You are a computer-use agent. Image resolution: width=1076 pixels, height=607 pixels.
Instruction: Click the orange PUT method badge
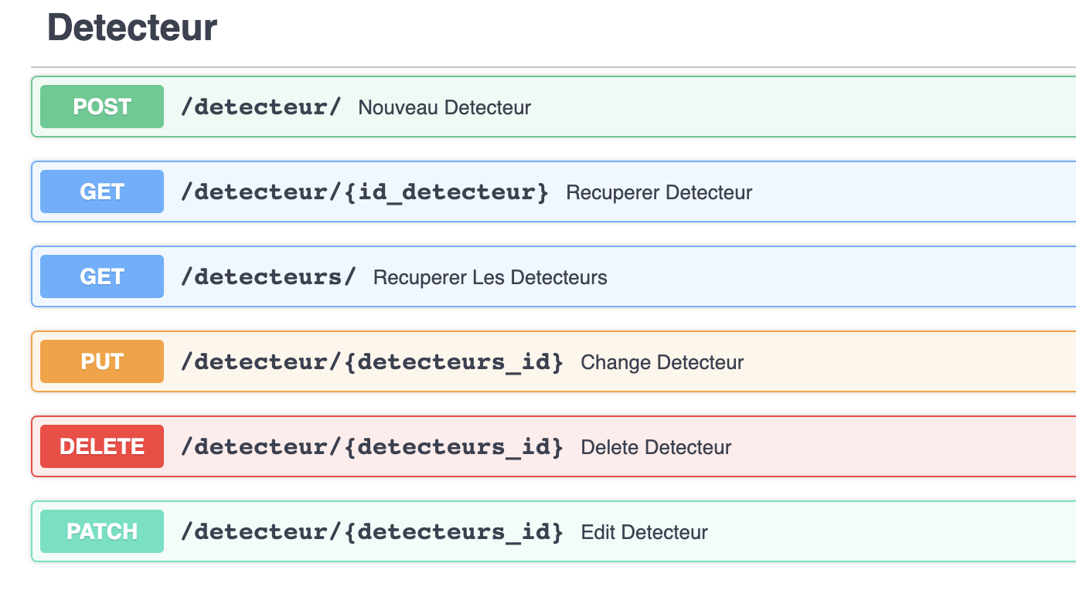click(x=101, y=361)
